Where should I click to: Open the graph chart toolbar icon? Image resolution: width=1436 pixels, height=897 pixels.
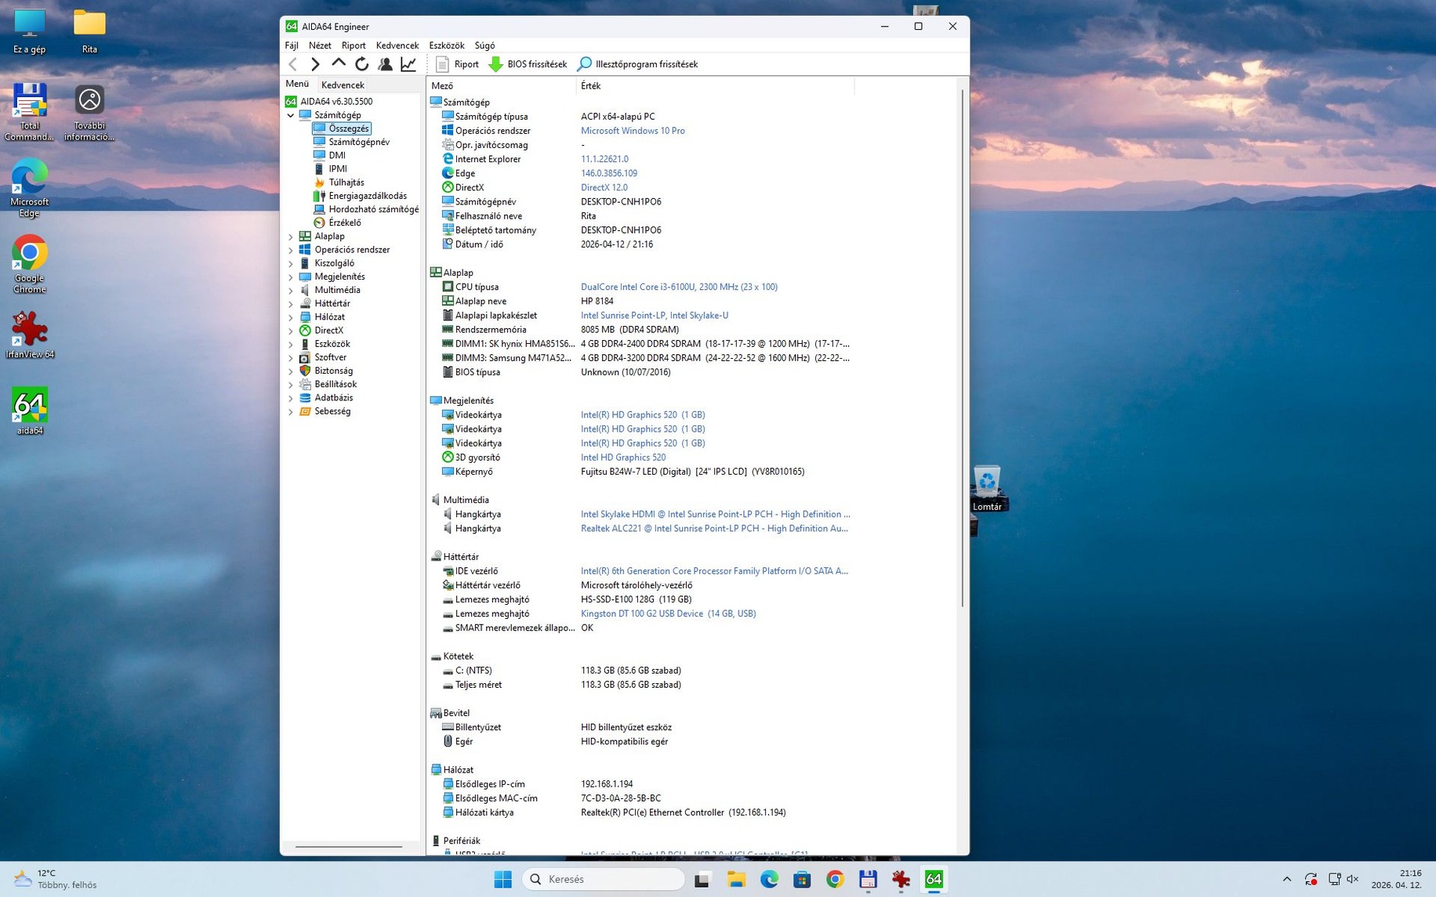408,64
